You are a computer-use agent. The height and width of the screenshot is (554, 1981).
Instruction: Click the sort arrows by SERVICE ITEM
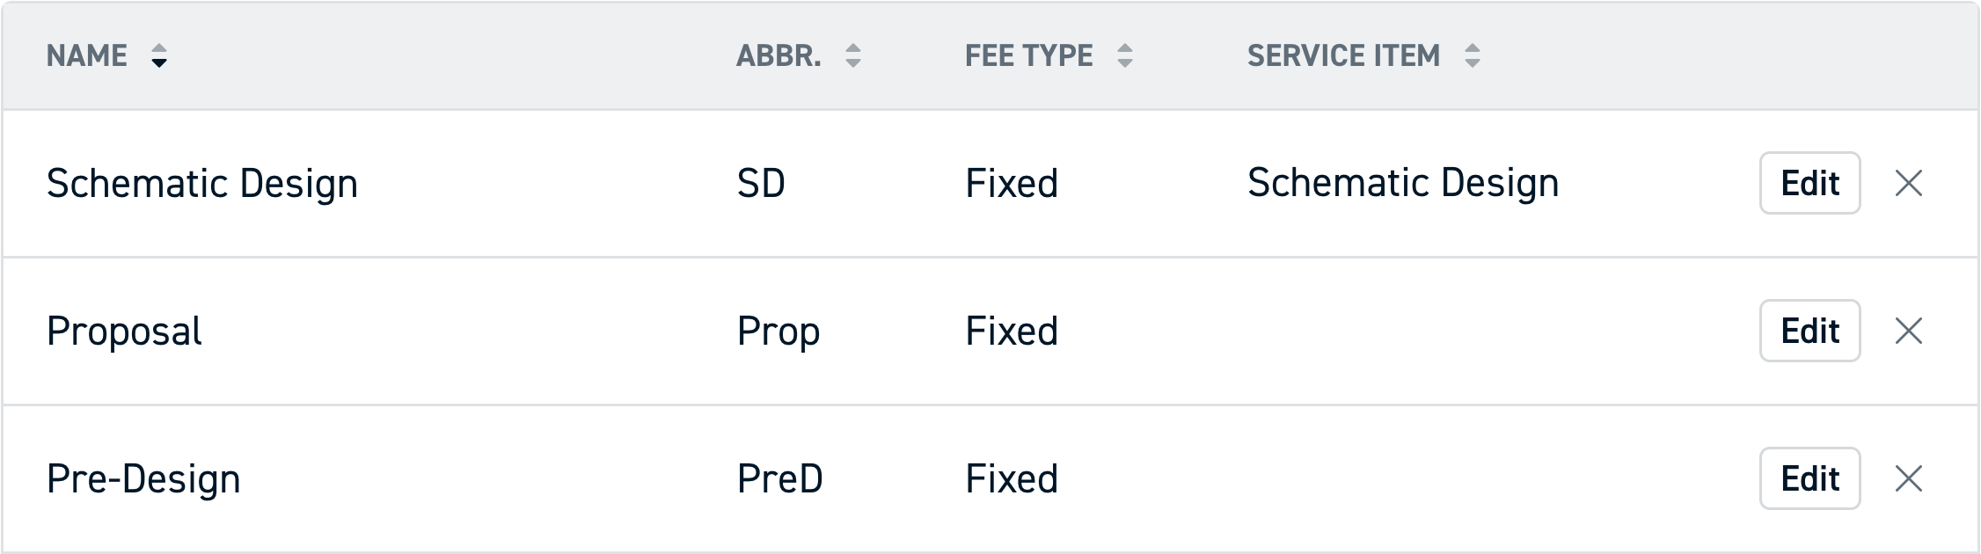1471,55
